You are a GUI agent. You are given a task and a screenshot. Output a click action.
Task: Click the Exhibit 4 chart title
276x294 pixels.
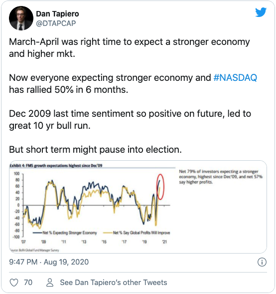point(56,166)
